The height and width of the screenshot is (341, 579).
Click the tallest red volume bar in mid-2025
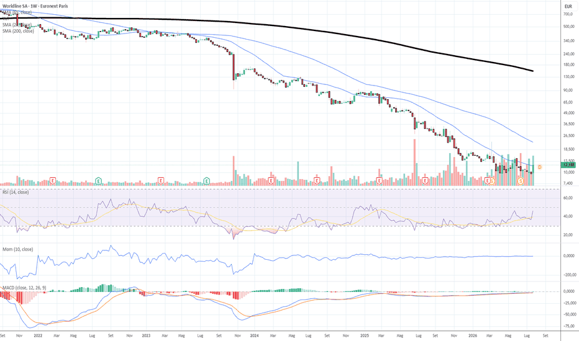tap(414, 162)
